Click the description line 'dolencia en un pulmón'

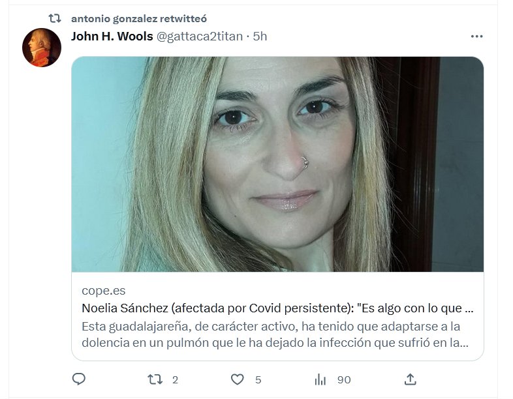275,342
